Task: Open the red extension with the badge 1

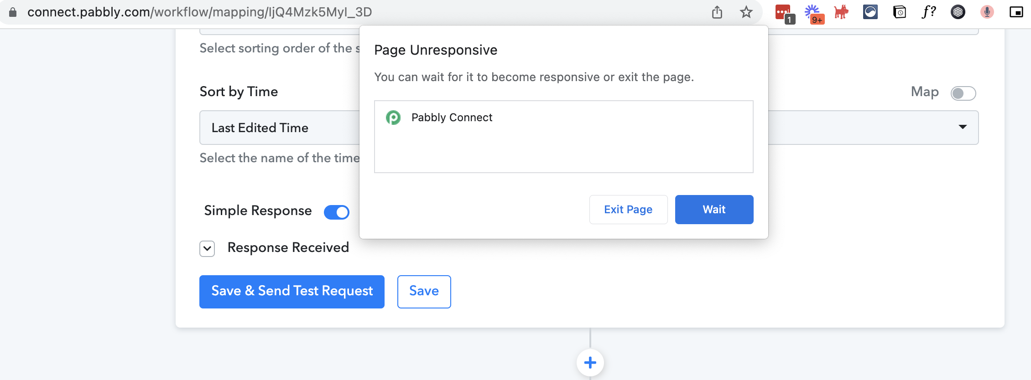Action: (785, 13)
